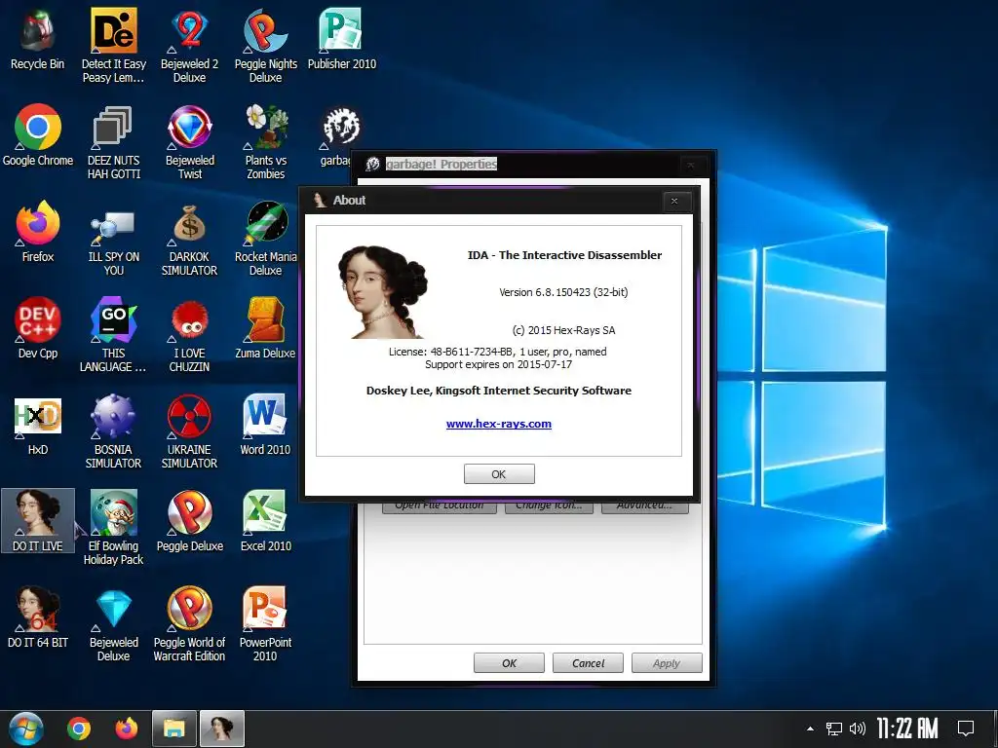
Task: Select DO IT LIVE IDA icon
Action: click(38, 521)
